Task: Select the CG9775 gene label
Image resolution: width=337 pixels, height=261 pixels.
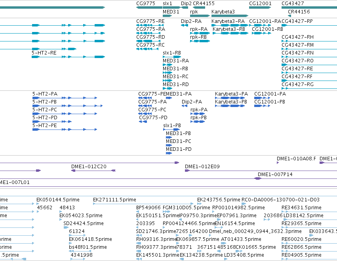Action: coord(145,4)
